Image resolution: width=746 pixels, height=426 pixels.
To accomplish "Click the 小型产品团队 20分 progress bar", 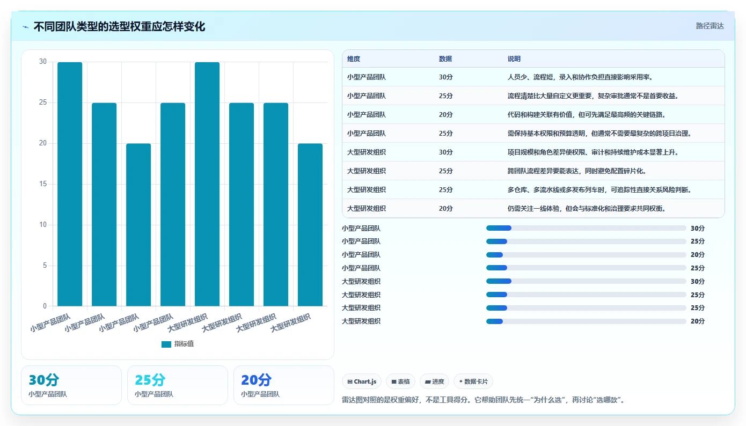I will click(586, 255).
